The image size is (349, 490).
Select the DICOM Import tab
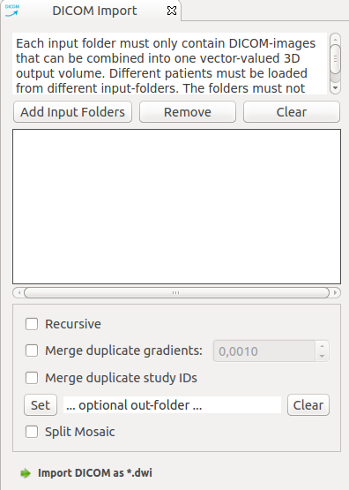pos(94,11)
